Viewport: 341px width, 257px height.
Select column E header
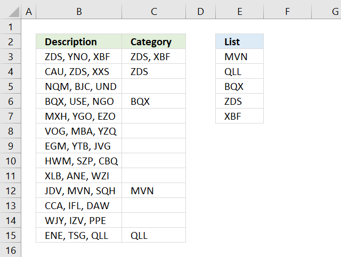(x=239, y=11)
